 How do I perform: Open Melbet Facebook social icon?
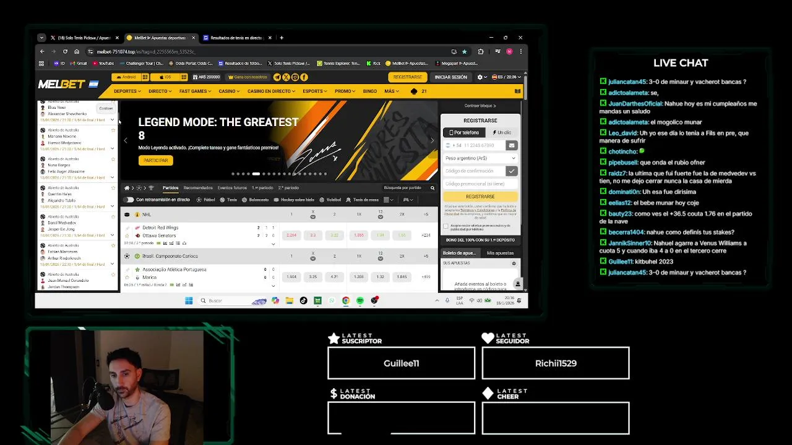[304, 77]
